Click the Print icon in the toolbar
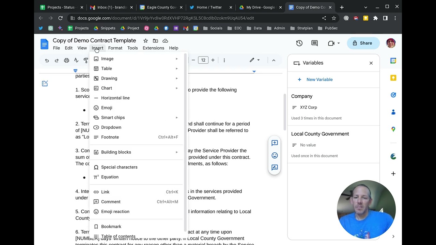436x245 pixels. (66, 60)
